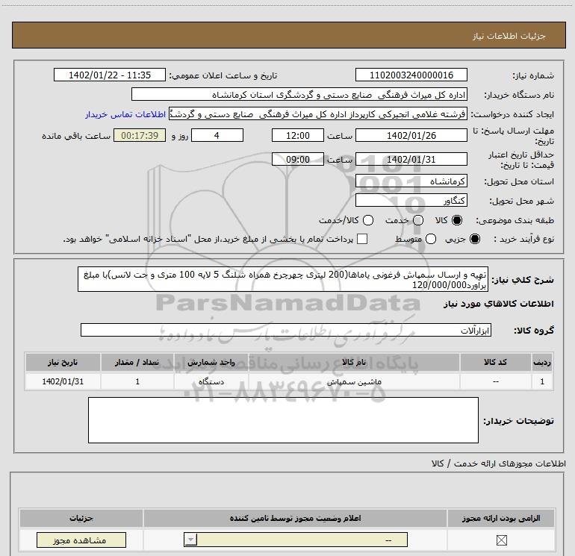
Task: Open the permit status dropdown arrow
Action: coord(190,540)
